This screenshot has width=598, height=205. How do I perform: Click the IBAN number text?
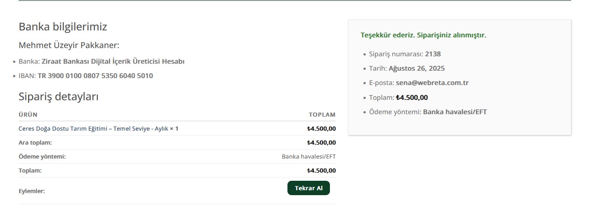tap(95, 76)
